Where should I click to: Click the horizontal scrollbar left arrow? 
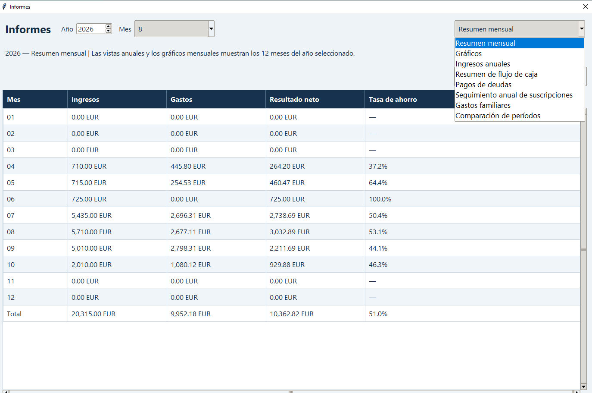click(x=6, y=392)
